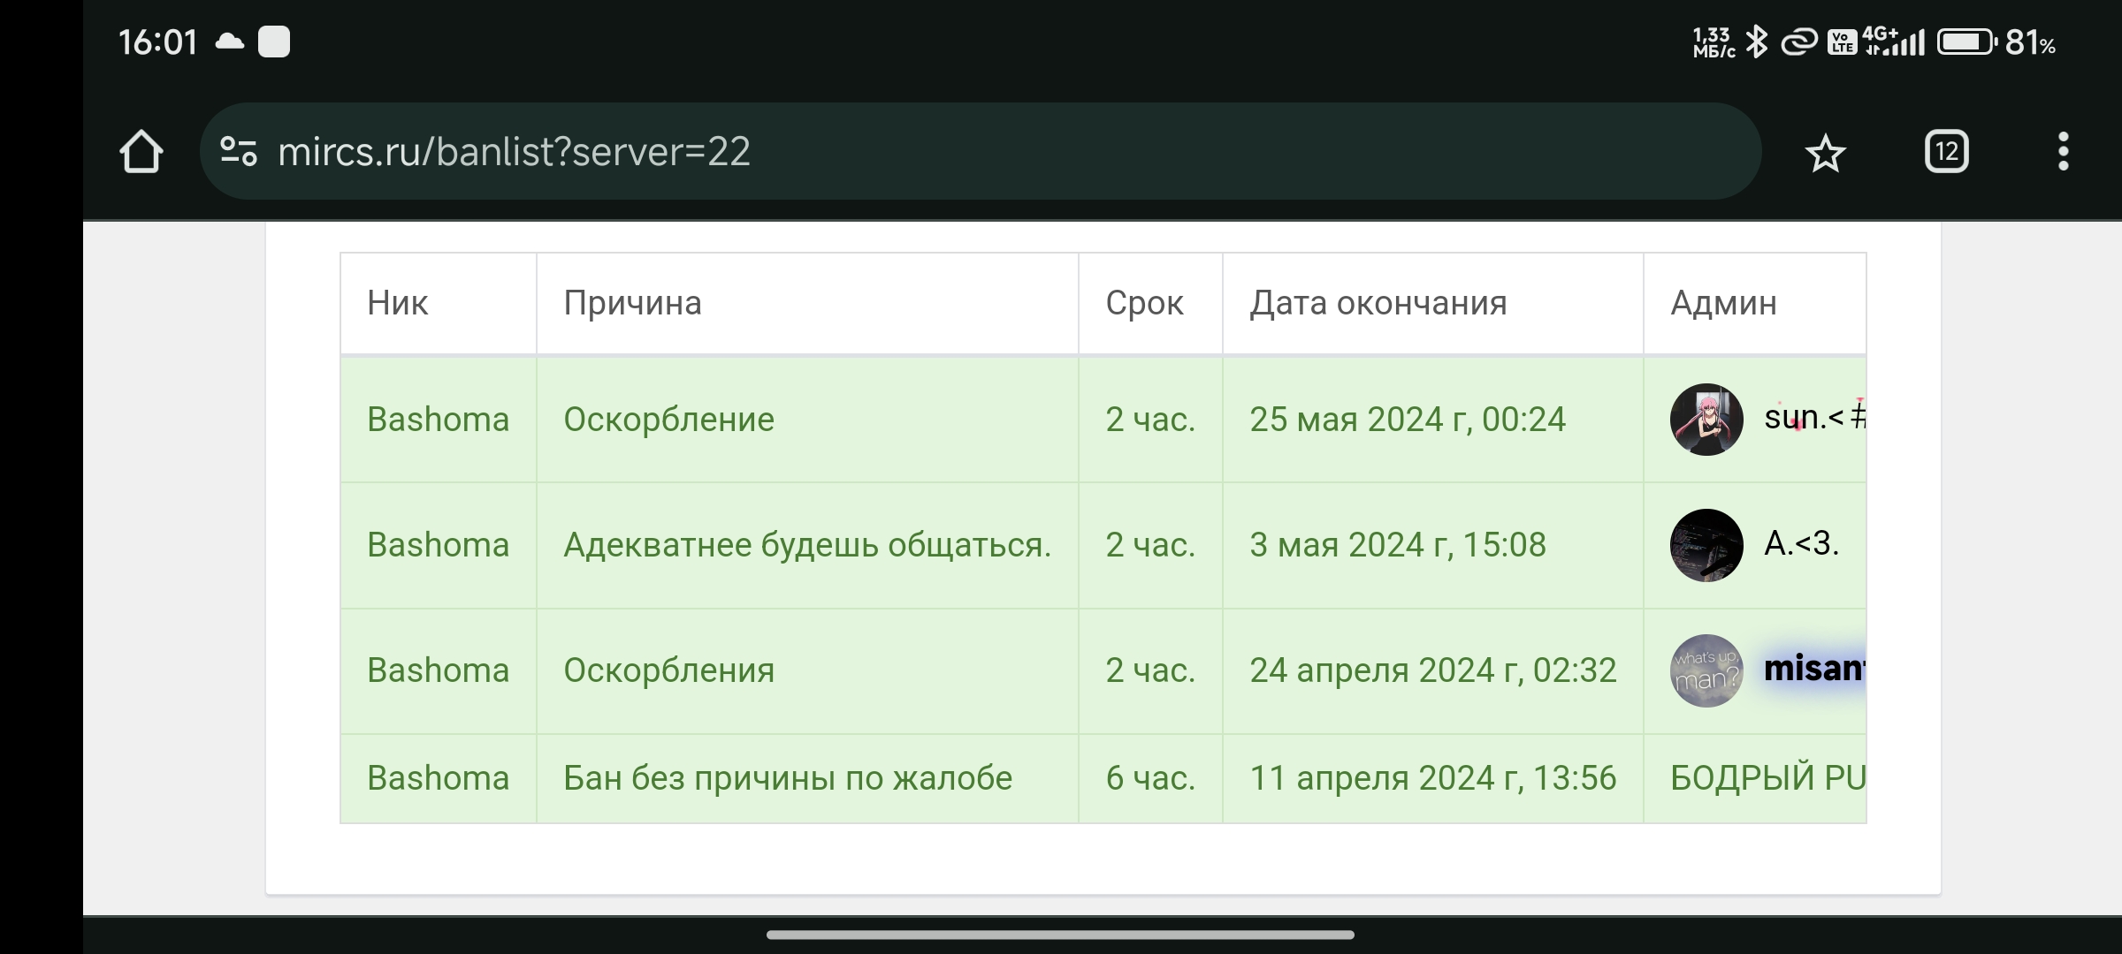Tap the browser home icon
Screen dimensions: 2122x954
(x=141, y=152)
